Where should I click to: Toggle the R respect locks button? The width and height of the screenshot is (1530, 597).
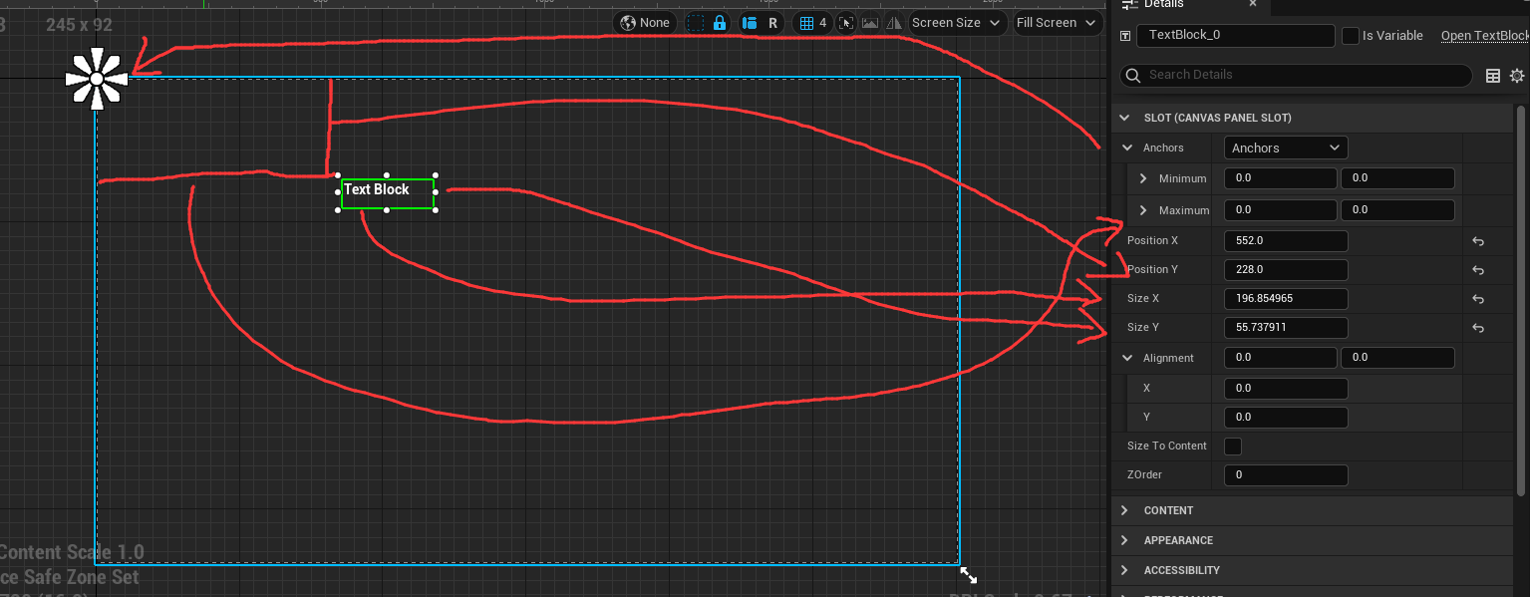coord(772,23)
